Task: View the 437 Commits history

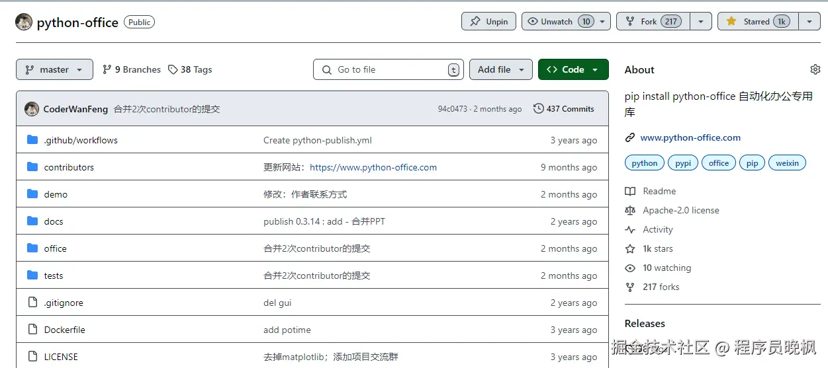Action: (564, 109)
